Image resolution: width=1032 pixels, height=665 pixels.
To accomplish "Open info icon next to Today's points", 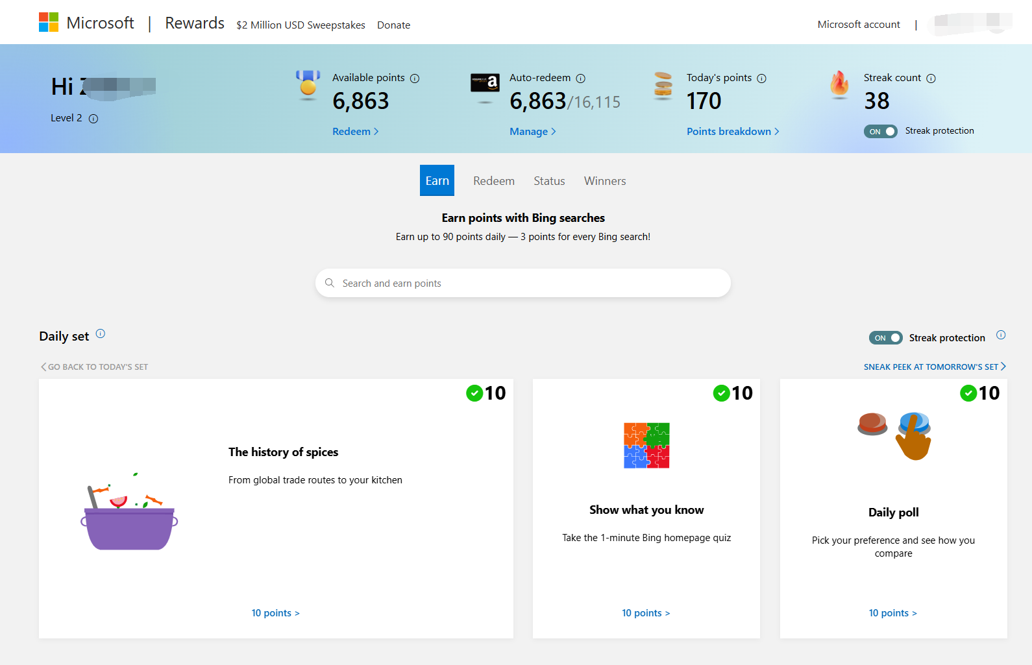I will coord(762,79).
